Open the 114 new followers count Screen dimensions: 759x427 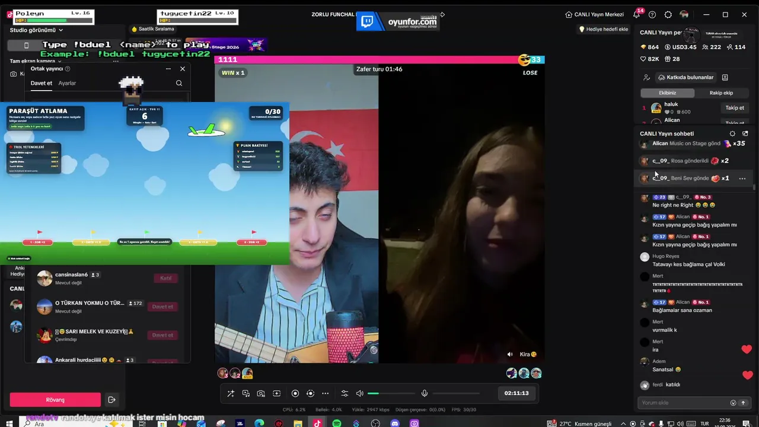736,47
